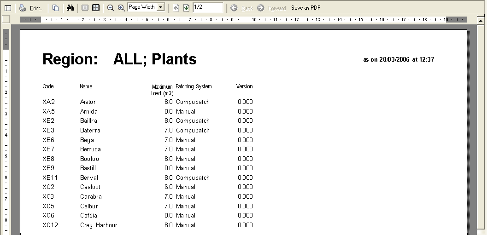Image resolution: width=487 pixels, height=235 pixels.
Task: Switch to single page view
Action: click(x=85, y=8)
